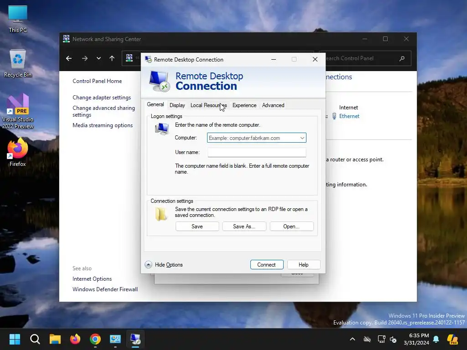Click the Windows Start button

[x=15, y=339]
